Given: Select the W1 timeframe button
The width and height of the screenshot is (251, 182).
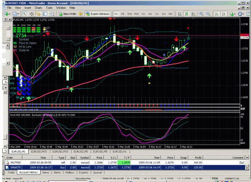Looking at the screenshot, I should click(164, 14).
